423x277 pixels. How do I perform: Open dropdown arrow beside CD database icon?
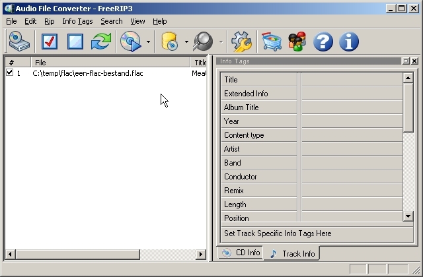point(186,42)
